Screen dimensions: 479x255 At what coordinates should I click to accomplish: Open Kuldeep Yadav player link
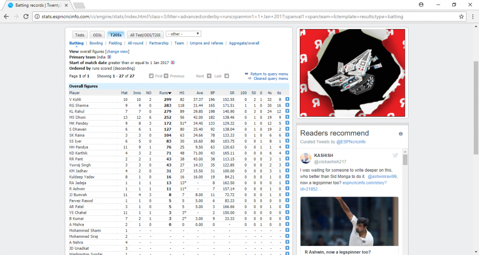(x=82, y=177)
